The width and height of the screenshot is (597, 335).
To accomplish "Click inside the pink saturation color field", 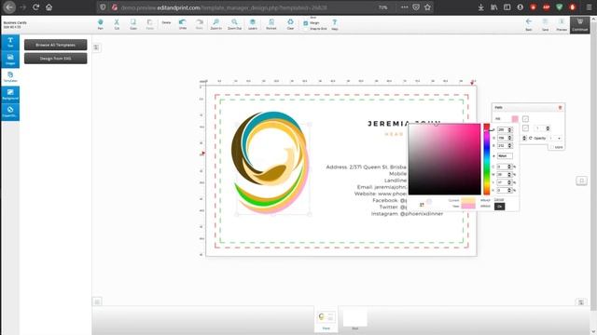I will pos(444,159).
